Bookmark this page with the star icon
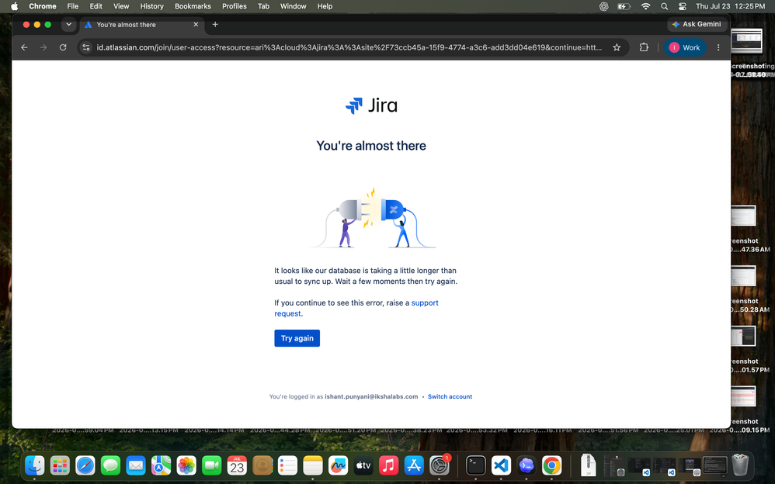This screenshot has width=775, height=484. coord(617,47)
